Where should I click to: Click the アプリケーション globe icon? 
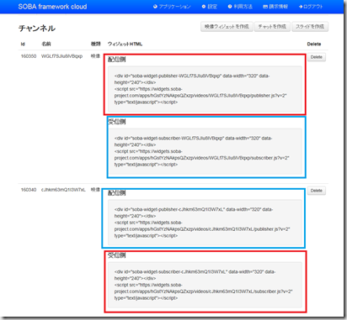point(155,7)
